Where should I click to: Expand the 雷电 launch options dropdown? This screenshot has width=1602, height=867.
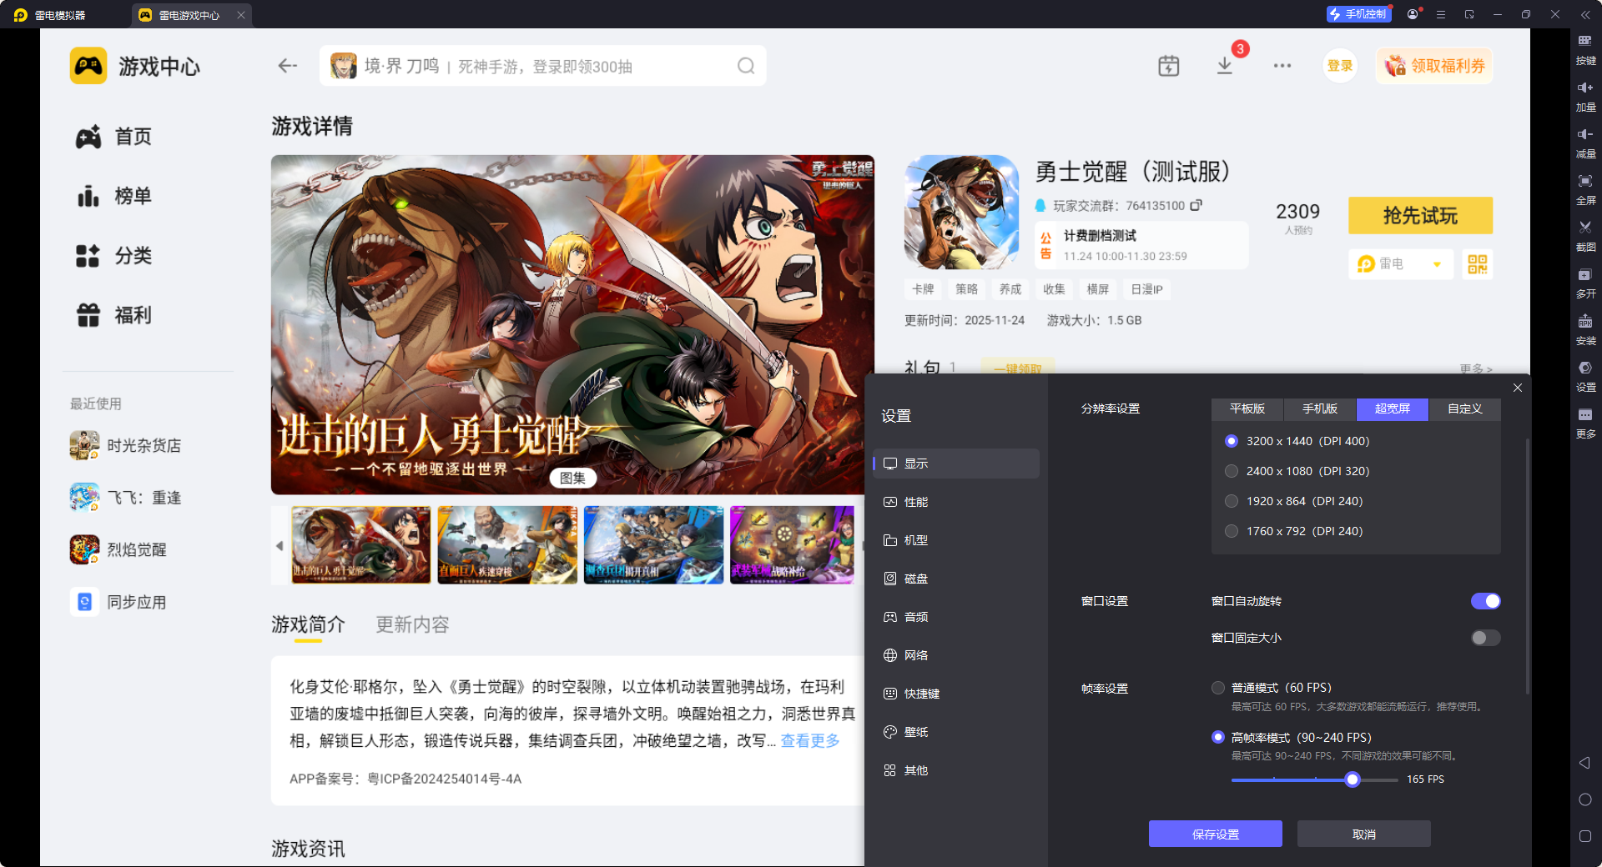click(1438, 263)
